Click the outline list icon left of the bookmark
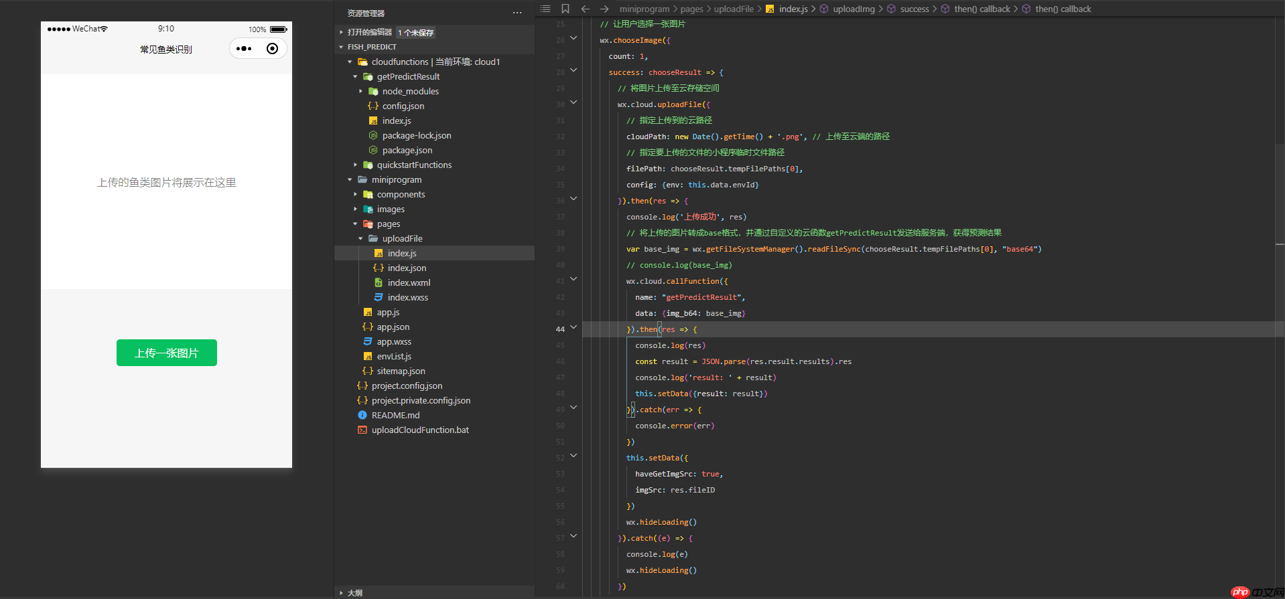Viewport: 1285px width, 599px height. click(545, 9)
